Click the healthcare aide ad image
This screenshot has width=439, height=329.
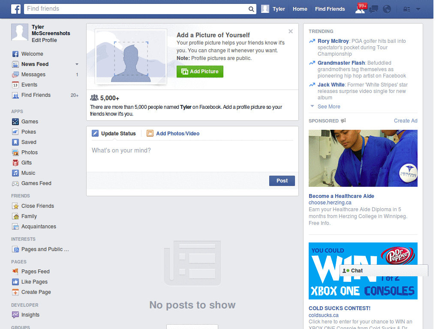point(363,158)
